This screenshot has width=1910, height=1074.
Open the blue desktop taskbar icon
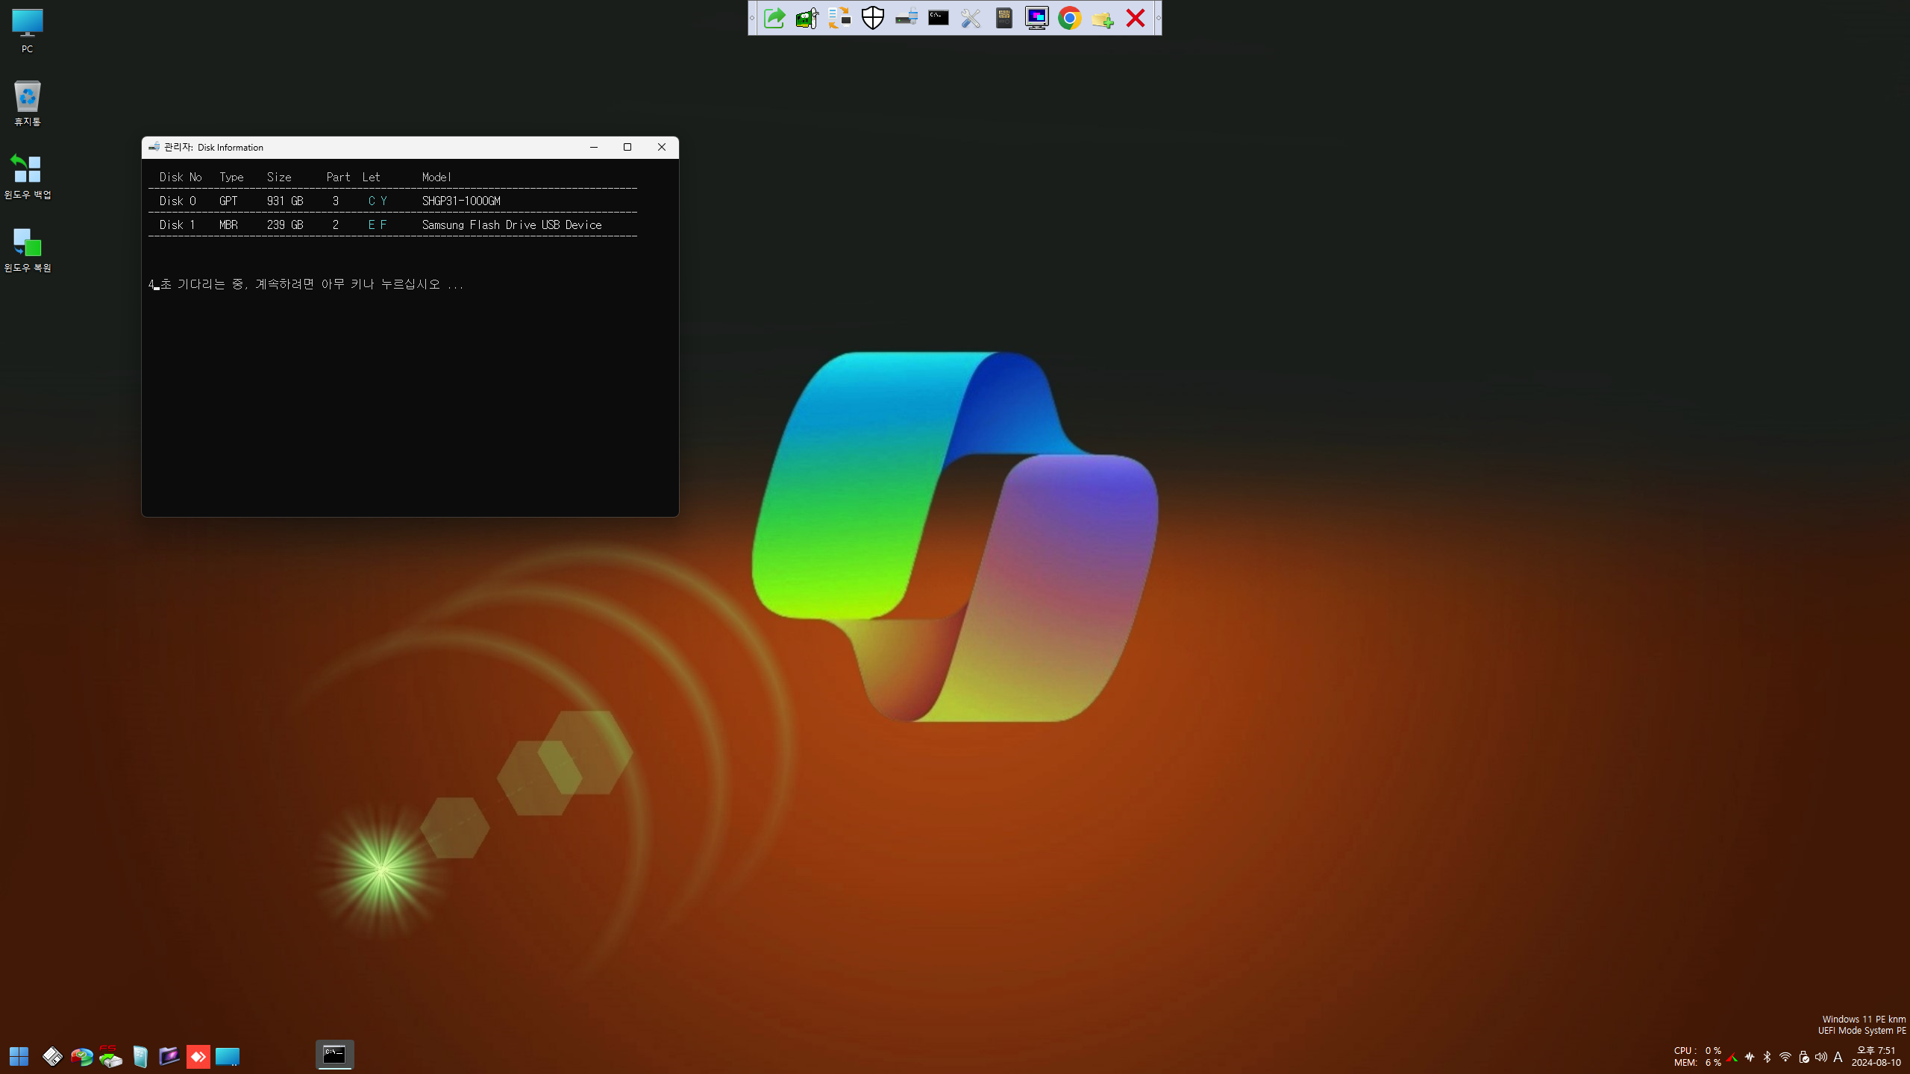(x=227, y=1056)
